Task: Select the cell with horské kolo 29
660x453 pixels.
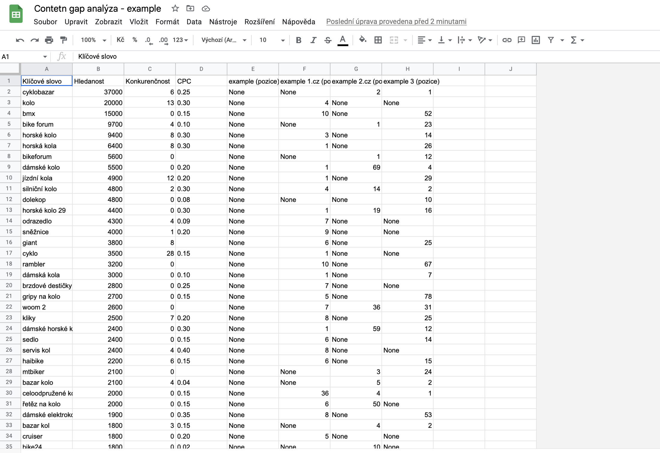Action: click(x=46, y=210)
